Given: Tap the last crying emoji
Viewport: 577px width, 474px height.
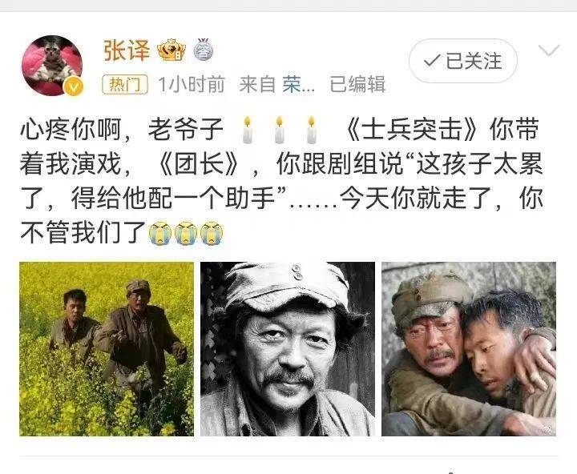Looking at the screenshot, I should [x=212, y=233].
